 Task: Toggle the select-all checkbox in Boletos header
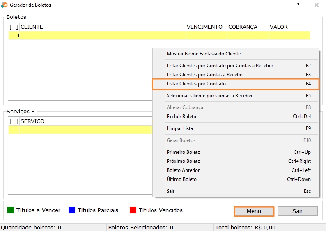click(x=14, y=27)
